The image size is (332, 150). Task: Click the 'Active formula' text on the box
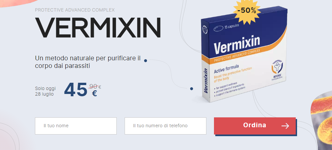click(x=226, y=69)
